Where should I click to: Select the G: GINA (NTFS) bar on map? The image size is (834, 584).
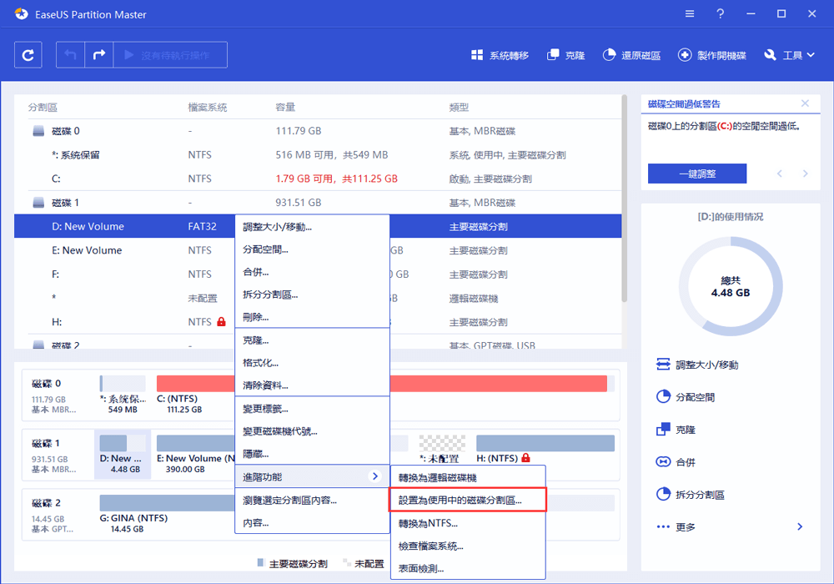[168, 502]
